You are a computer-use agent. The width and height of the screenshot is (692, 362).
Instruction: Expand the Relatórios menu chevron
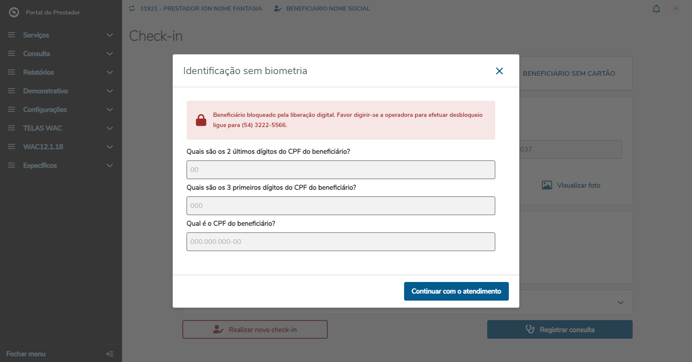tap(110, 72)
